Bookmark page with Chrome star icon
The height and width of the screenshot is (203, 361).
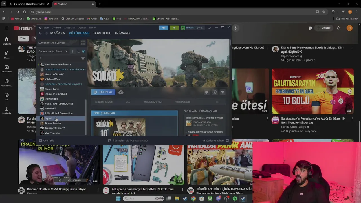coord(324,12)
